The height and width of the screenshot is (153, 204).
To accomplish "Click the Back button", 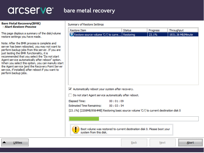I will (x=134, y=143).
